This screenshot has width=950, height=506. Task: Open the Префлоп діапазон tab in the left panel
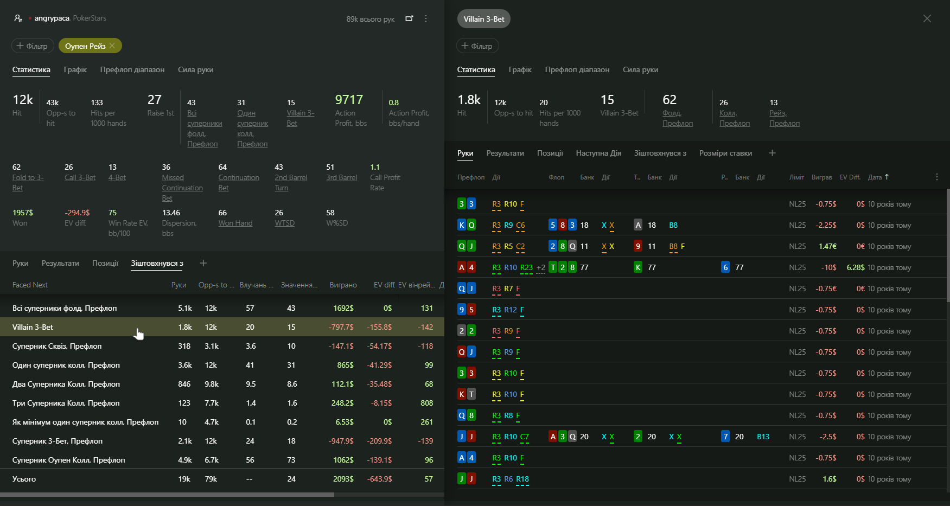coord(132,69)
